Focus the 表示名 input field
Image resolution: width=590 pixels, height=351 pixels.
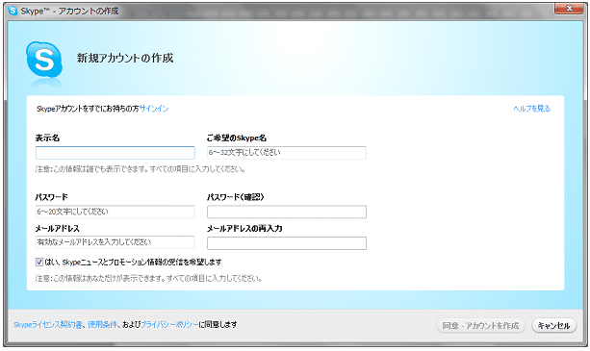(115, 153)
